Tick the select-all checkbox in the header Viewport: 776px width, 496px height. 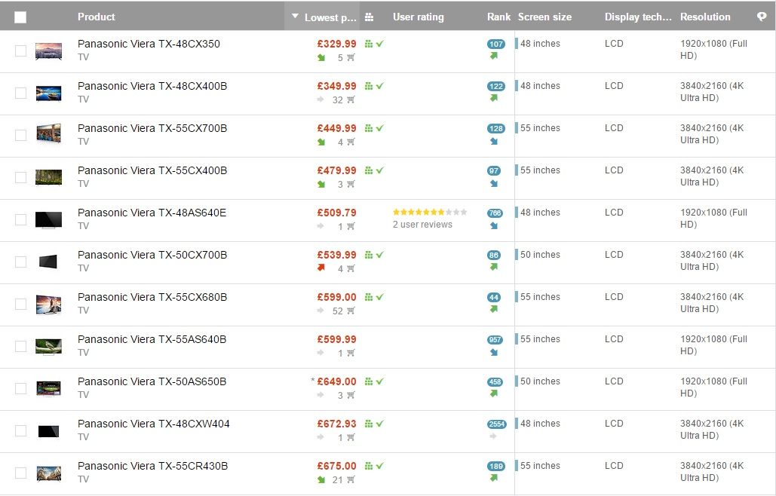pyautogui.click(x=20, y=17)
